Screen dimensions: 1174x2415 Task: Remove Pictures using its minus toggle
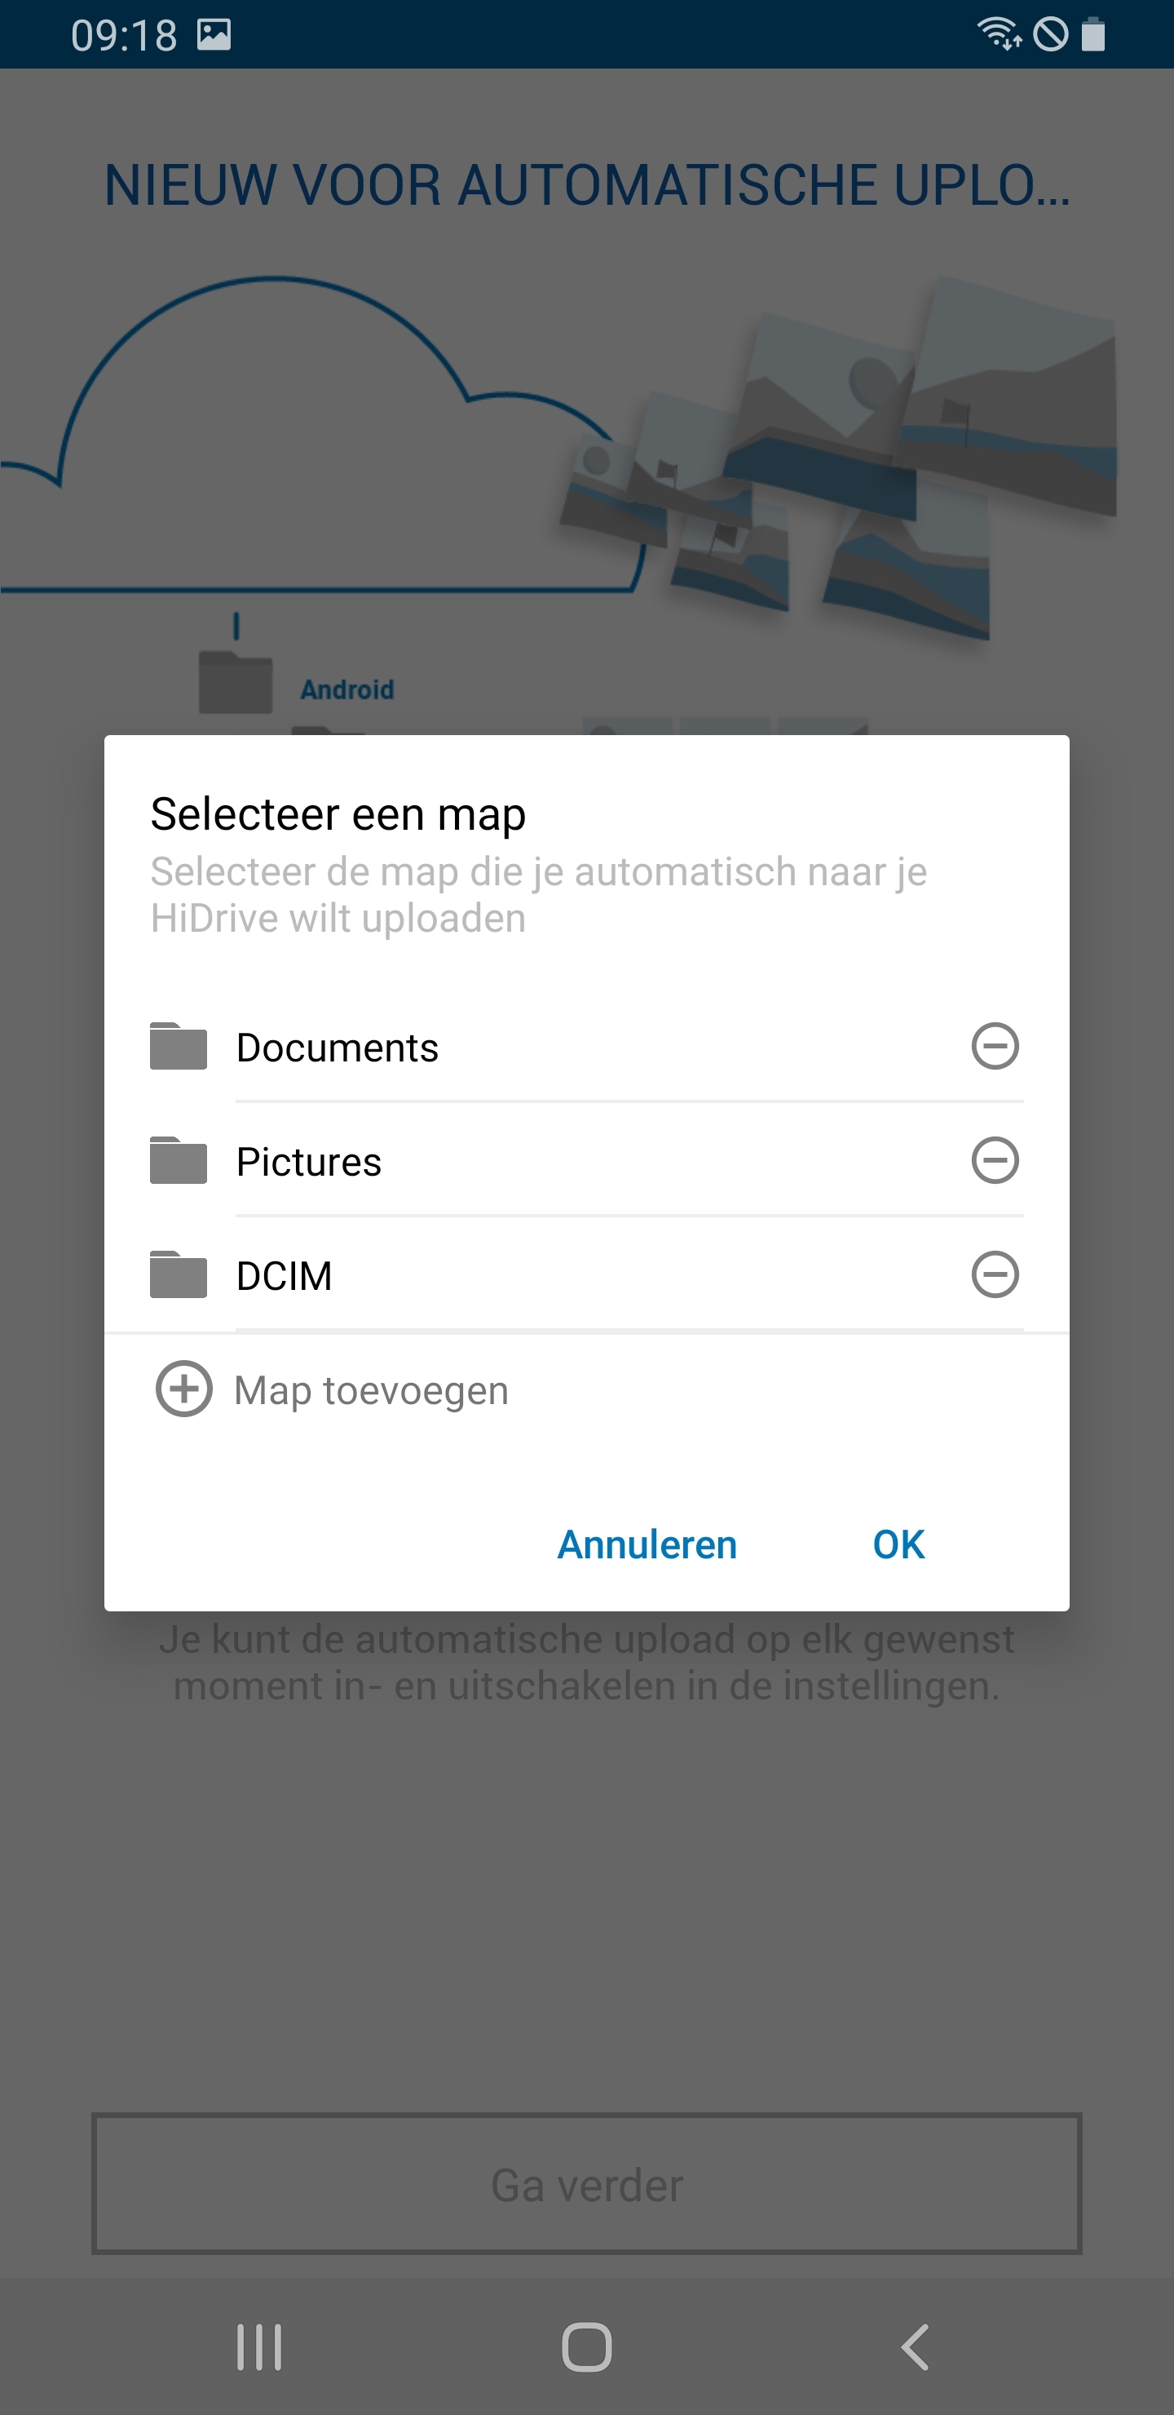pyautogui.click(x=995, y=1162)
